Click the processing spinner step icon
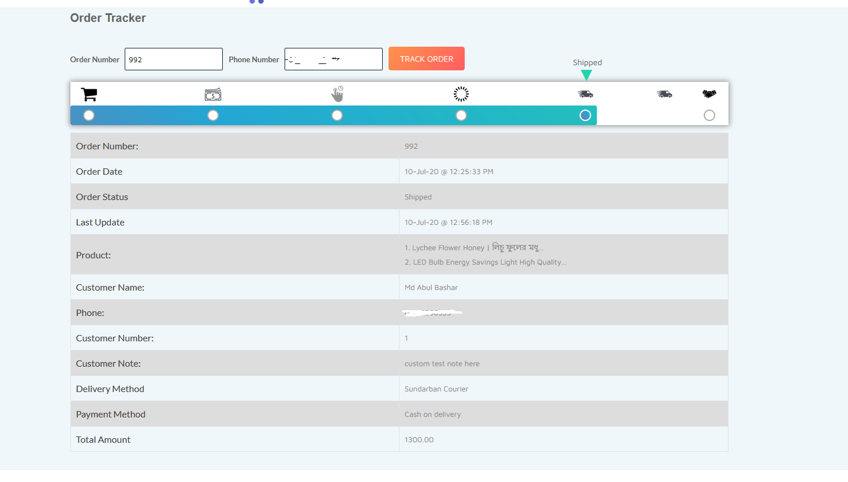 coord(461,94)
